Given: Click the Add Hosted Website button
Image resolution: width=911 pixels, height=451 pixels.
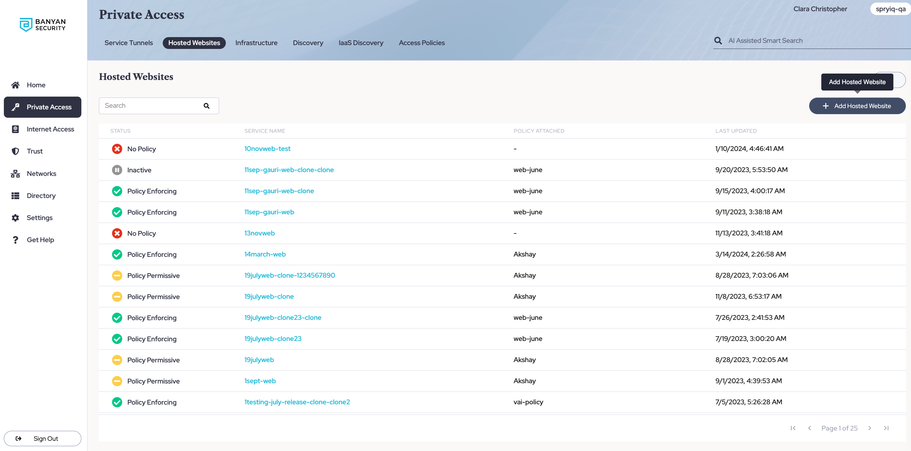Looking at the screenshot, I should [x=857, y=106].
